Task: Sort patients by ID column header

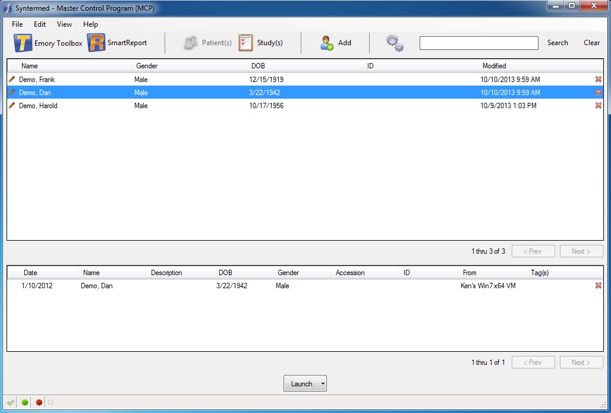Action: (x=420, y=66)
